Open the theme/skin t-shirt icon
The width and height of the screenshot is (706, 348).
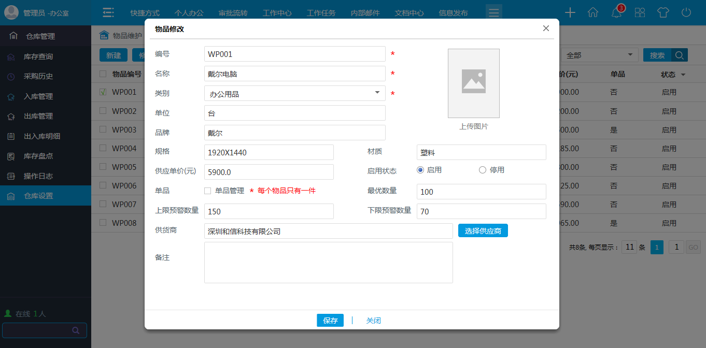click(x=663, y=12)
